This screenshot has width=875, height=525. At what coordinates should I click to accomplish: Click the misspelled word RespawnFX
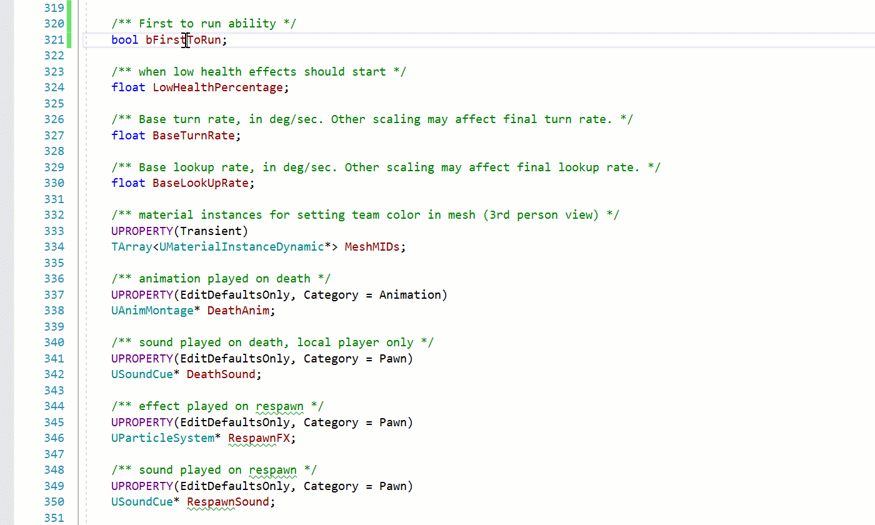(259, 437)
